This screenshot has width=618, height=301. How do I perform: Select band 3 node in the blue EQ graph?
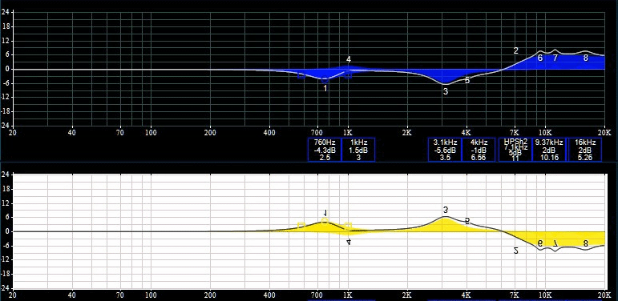tap(446, 92)
